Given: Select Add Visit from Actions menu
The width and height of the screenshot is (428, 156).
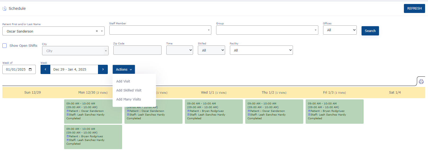Looking at the screenshot, I should (x=123, y=81).
